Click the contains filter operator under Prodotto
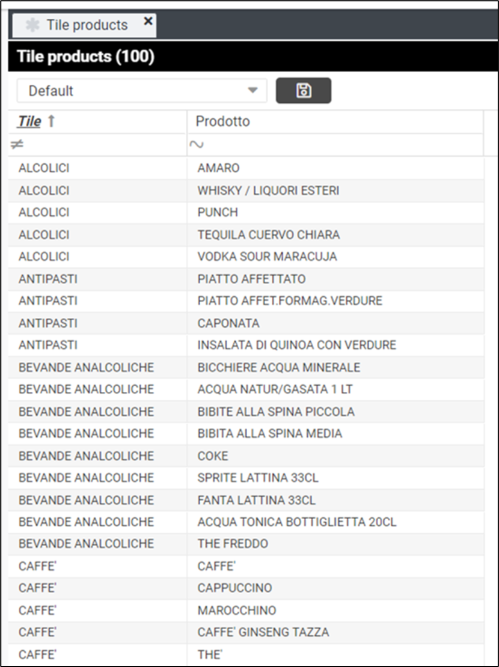Viewport: 499px width, 667px height. coord(196,144)
